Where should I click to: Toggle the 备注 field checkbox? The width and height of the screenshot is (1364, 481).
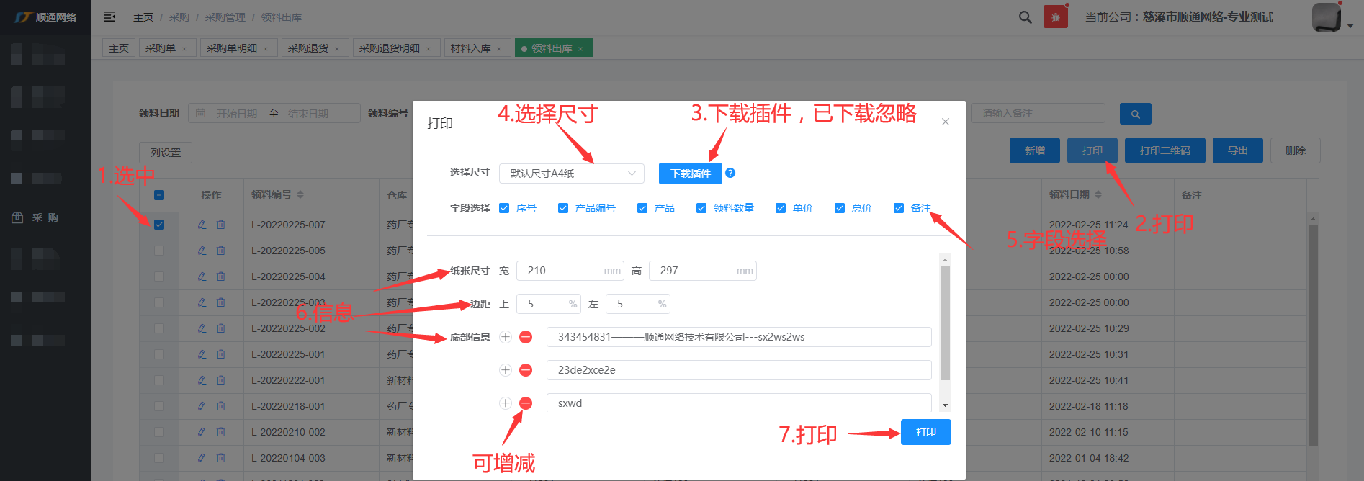(899, 208)
